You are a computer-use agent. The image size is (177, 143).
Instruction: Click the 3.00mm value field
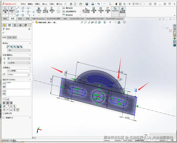[x=17, y=75]
